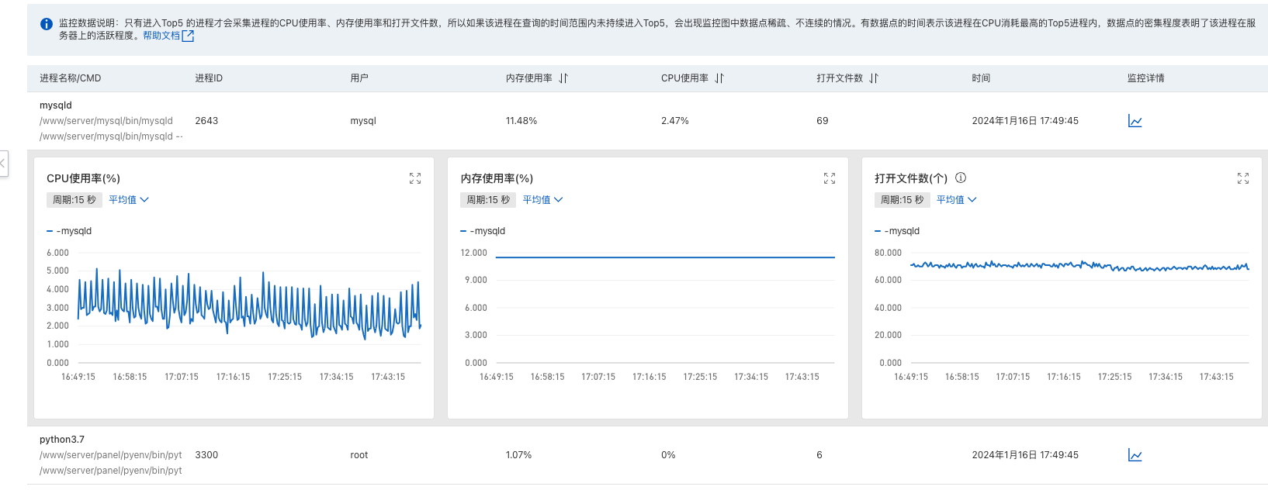Image resolution: width=1268 pixels, height=490 pixels.
Task: Click the 时间 column header
Action: pos(981,78)
